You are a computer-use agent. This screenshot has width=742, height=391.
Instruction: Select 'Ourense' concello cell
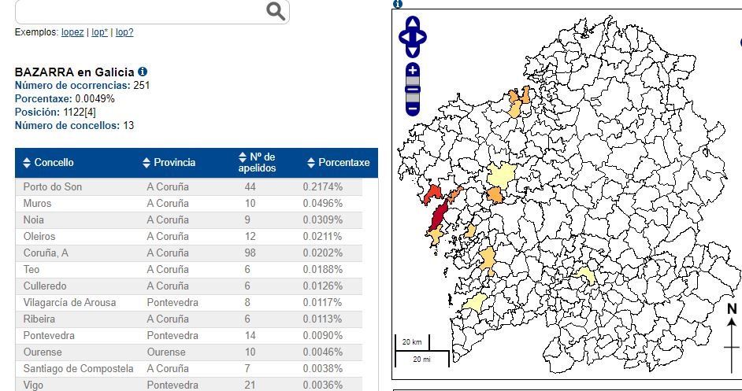coord(43,352)
